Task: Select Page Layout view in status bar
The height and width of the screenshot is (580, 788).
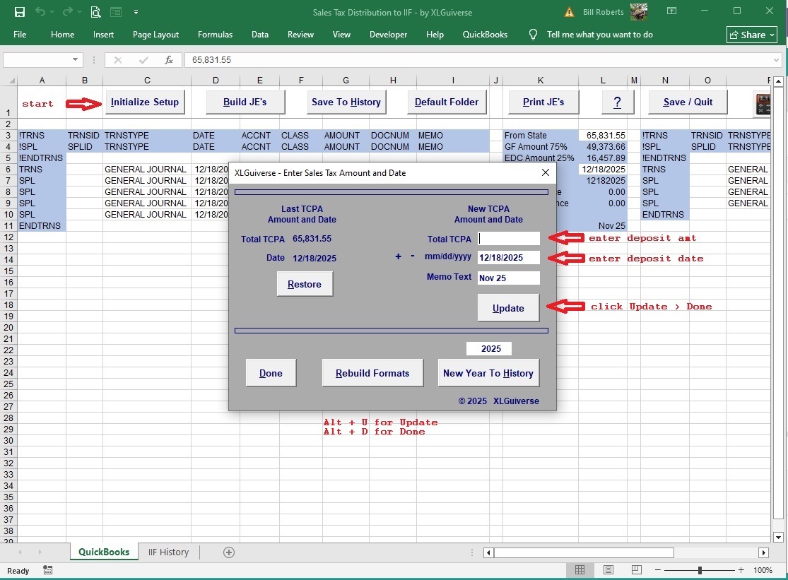Action: coord(608,570)
